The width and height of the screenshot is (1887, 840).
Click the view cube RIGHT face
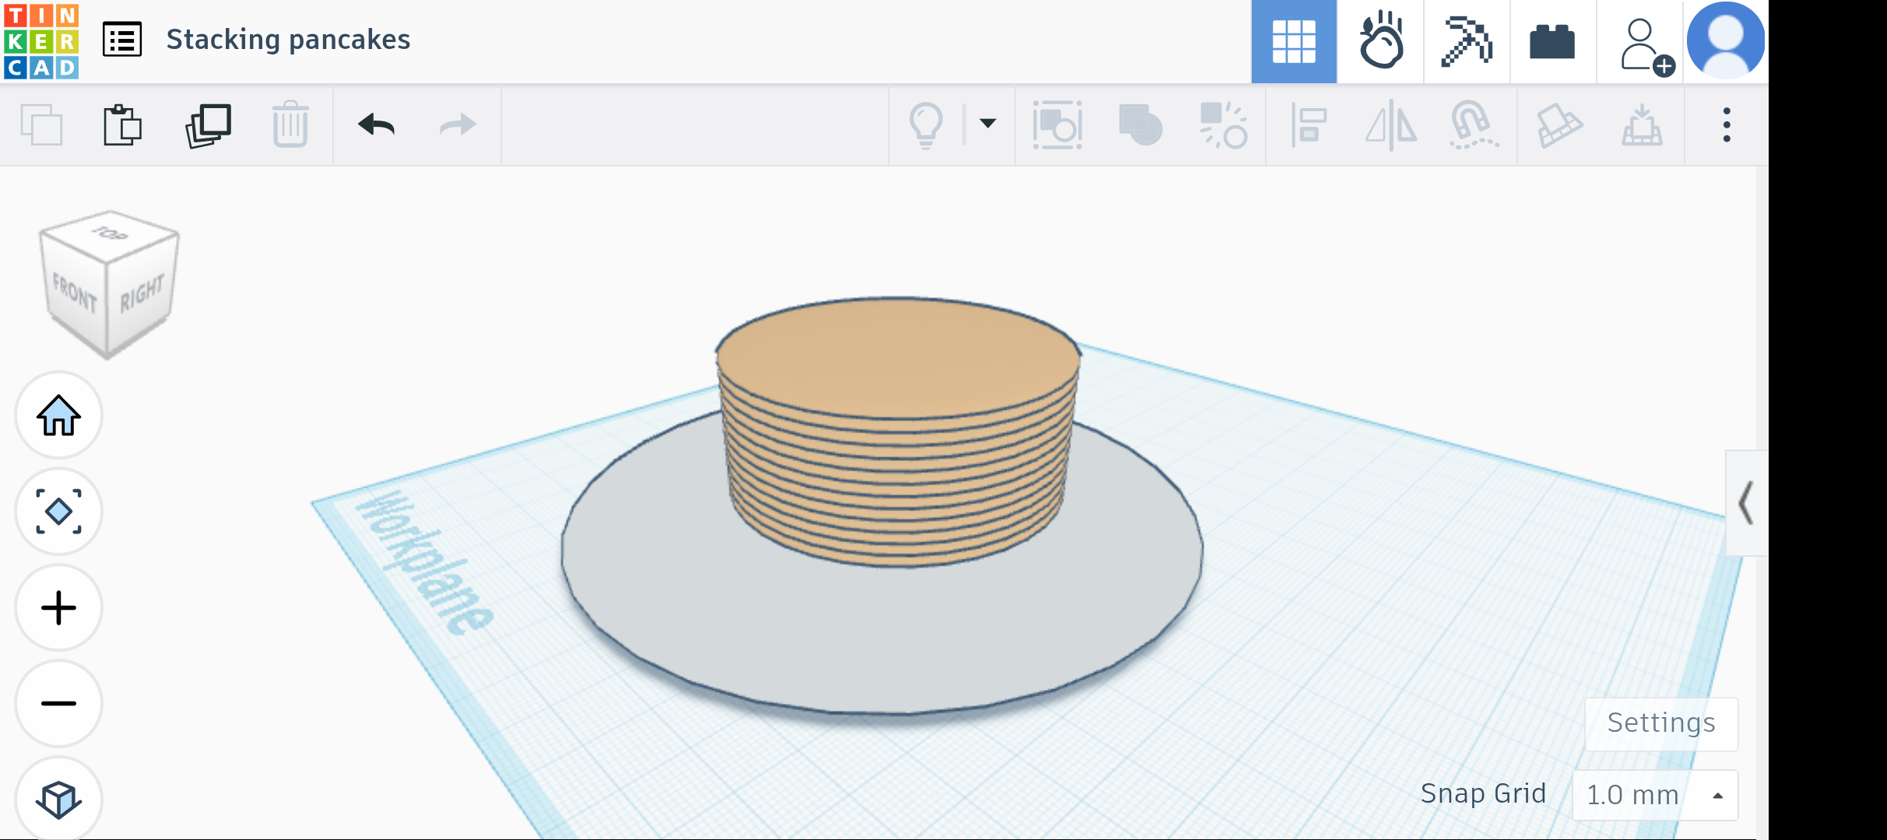coord(141,294)
